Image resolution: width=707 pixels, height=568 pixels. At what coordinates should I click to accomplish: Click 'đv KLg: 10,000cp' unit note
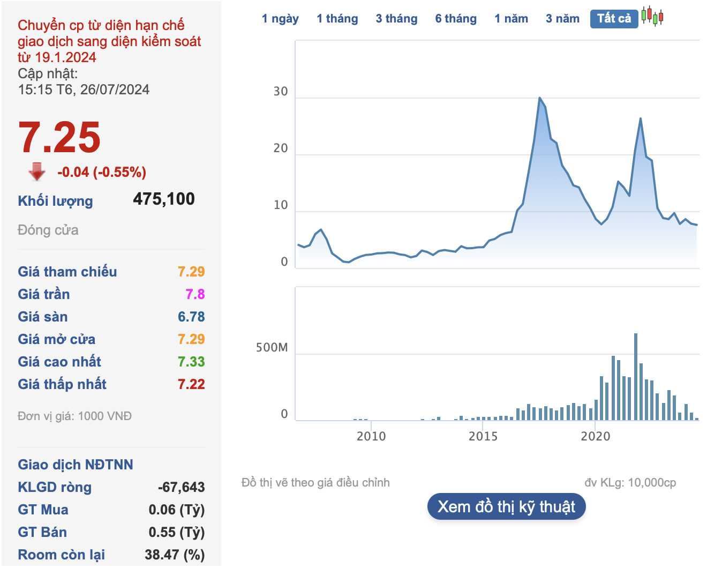pos(630,483)
